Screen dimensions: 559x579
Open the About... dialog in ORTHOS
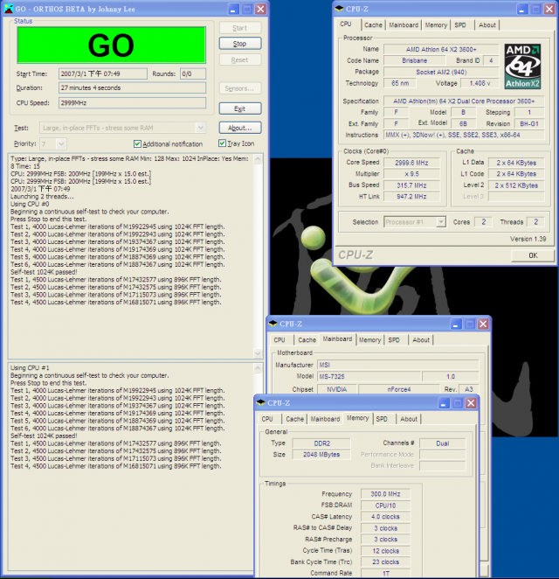point(240,128)
